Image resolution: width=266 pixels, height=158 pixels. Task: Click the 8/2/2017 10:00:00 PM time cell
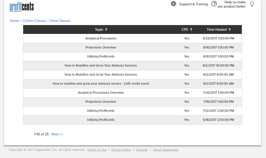(218, 66)
